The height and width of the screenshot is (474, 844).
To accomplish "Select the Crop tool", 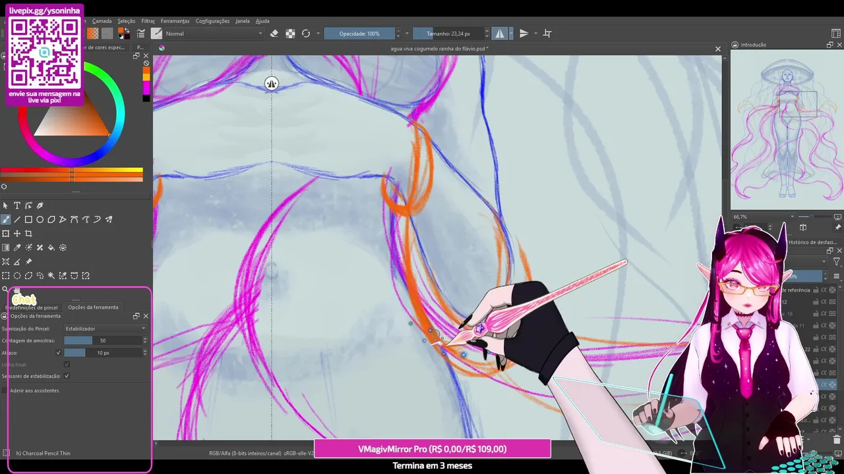I will click(x=28, y=234).
